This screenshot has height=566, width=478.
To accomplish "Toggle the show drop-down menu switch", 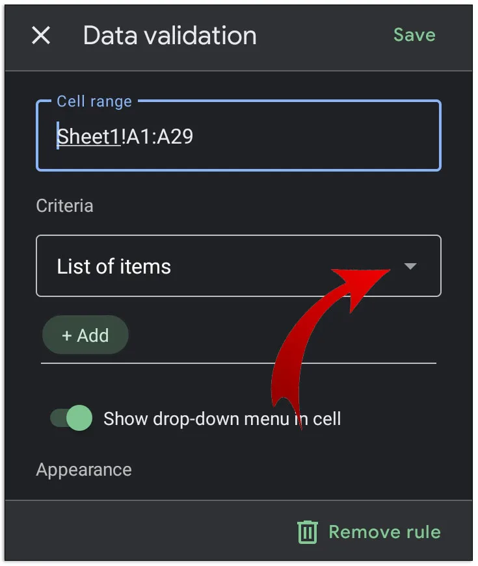I will pos(72,418).
